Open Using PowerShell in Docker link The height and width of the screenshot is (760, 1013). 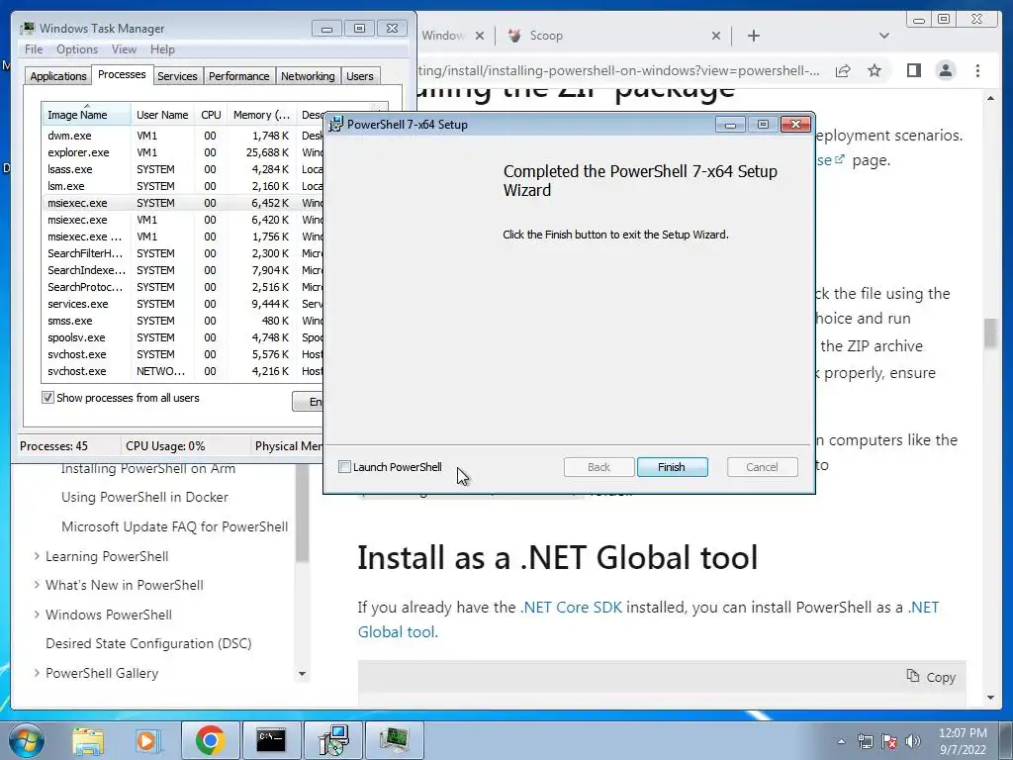click(x=144, y=497)
